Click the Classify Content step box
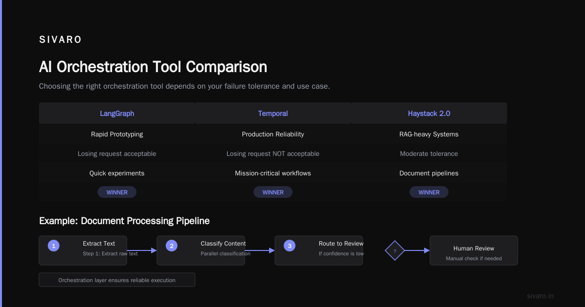This screenshot has width=585, height=307. 201,250
